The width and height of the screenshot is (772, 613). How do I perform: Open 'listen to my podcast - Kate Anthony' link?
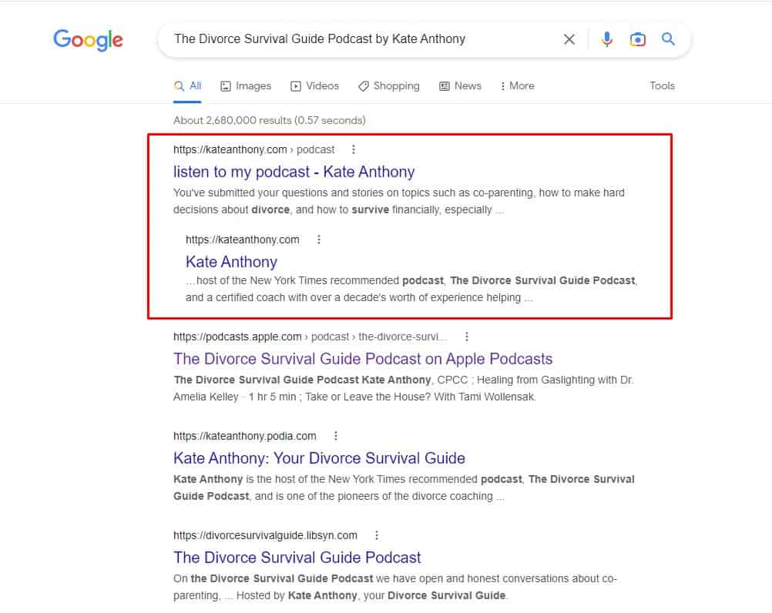tap(294, 172)
